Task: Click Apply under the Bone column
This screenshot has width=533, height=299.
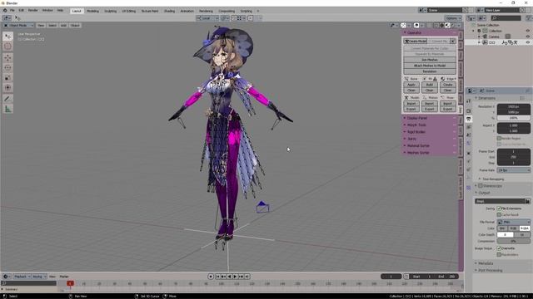Action: (x=411, y=85)
